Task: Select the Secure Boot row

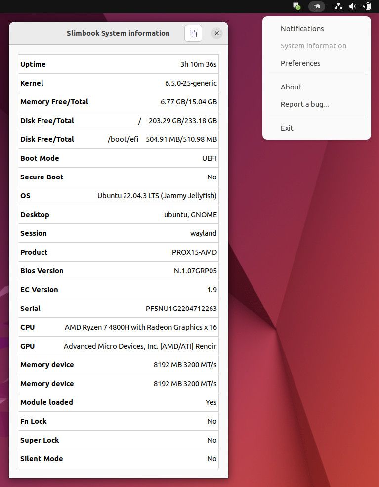Action: (x=118, y=177)
